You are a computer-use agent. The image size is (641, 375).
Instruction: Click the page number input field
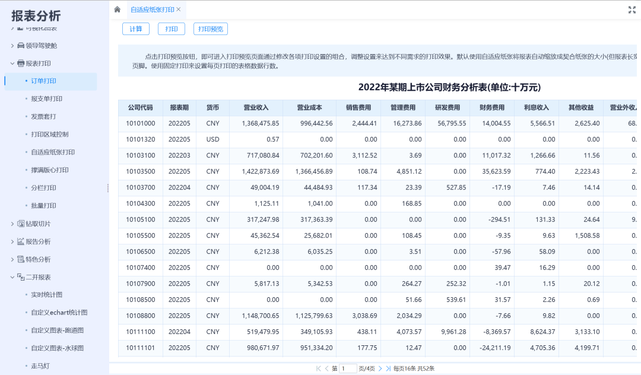(x=348, y=368)
